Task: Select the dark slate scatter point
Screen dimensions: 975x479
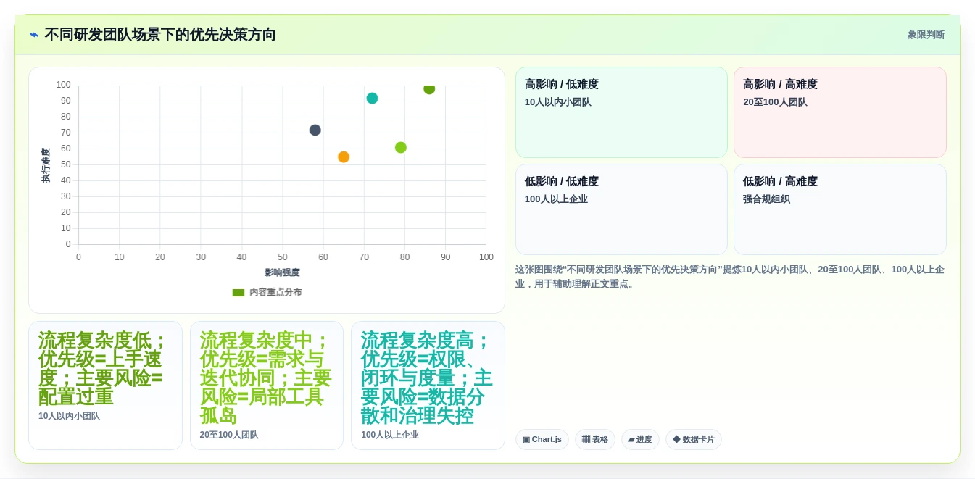Action: pyautogui.click(x=315, y=130)
